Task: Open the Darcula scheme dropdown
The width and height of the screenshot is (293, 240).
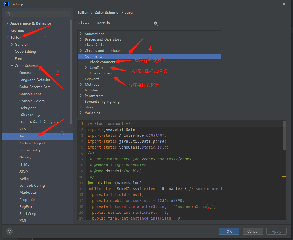Action: click(122, 23)
